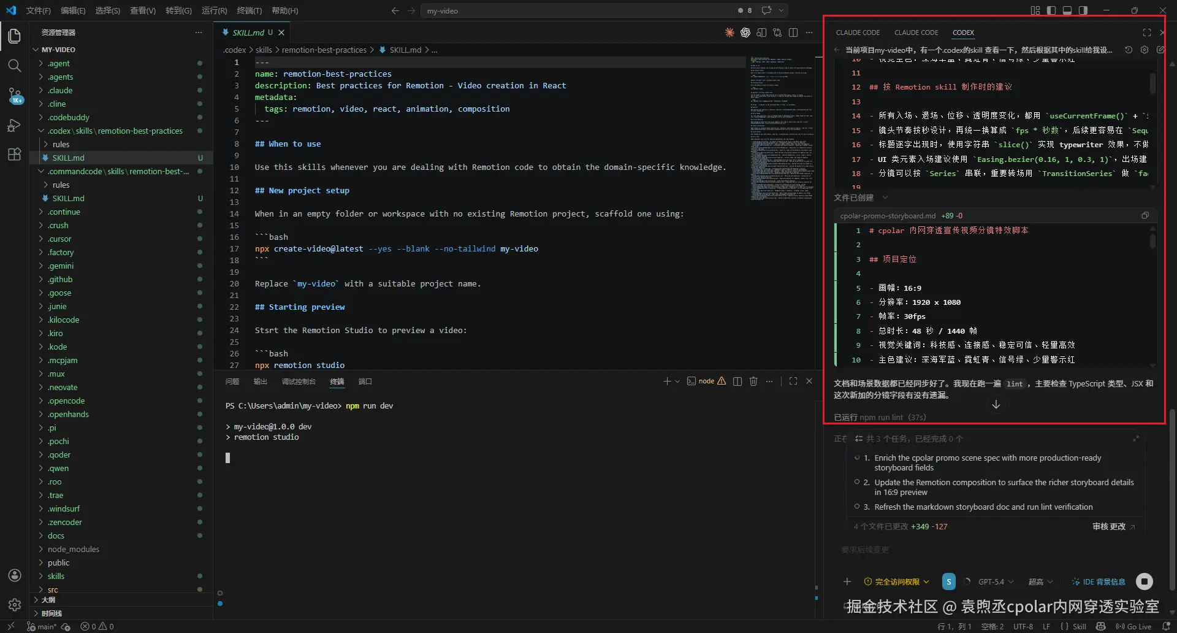The image size is (1177, 633).
Task: Open Markdown preview to the side
Action: point(761,33)
